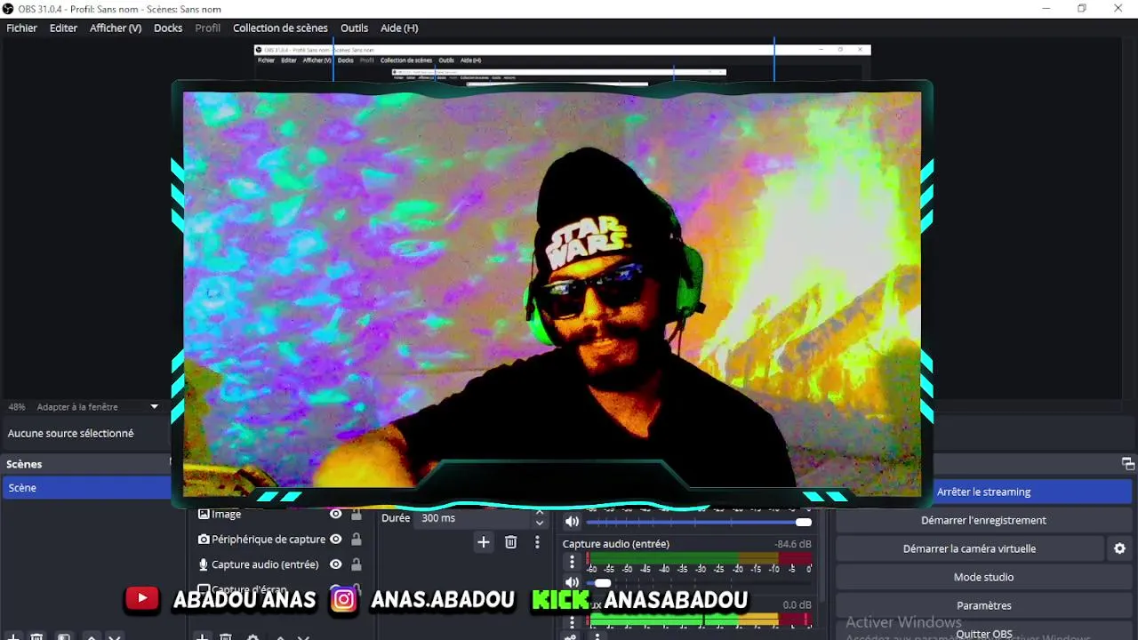The height and width of the screenshot is (640, 1138).
Task: Select the Scène item in Scènes list
Action: (87, 488)
